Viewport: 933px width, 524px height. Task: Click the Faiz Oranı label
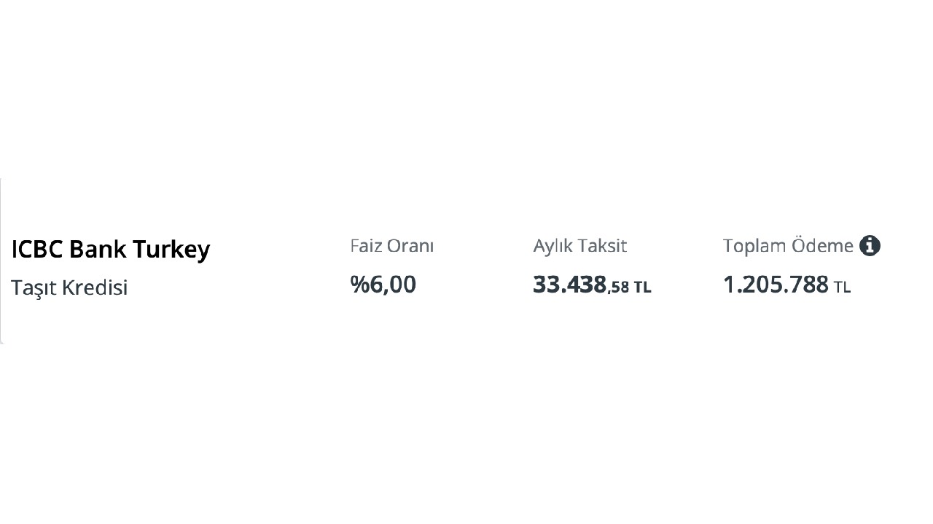[x=392, y=246]
